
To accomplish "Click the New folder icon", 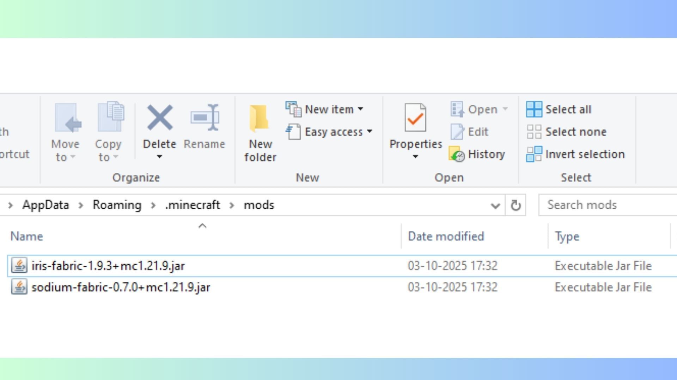I will click(x=260, y=119).
